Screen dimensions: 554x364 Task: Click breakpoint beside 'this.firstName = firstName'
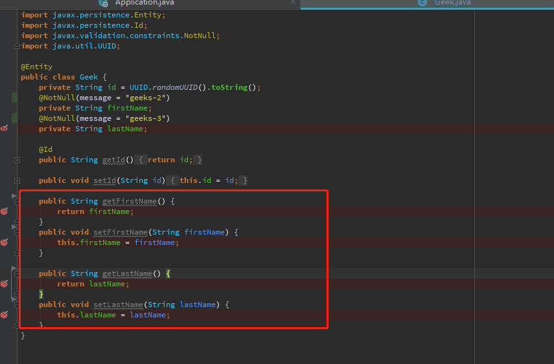[5, 242]
